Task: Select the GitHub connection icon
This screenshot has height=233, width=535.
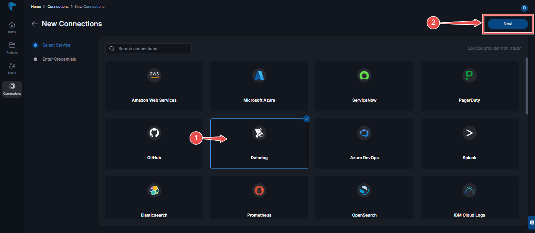Action: pyautogui.click(x=154, y=133)
